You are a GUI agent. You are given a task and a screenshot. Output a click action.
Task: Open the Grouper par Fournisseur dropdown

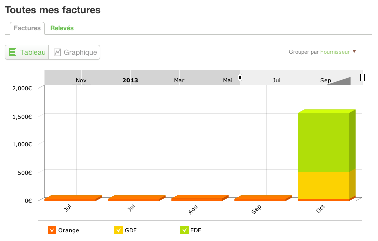[335, 52]
